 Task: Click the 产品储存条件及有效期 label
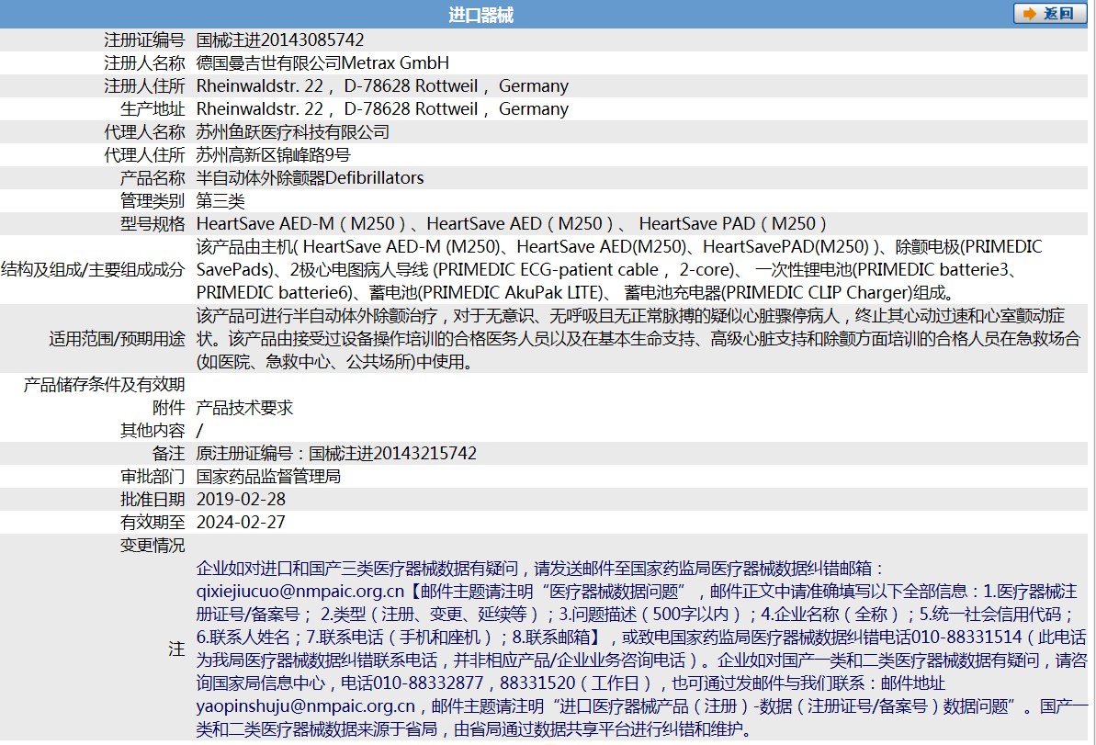[104, 385]
